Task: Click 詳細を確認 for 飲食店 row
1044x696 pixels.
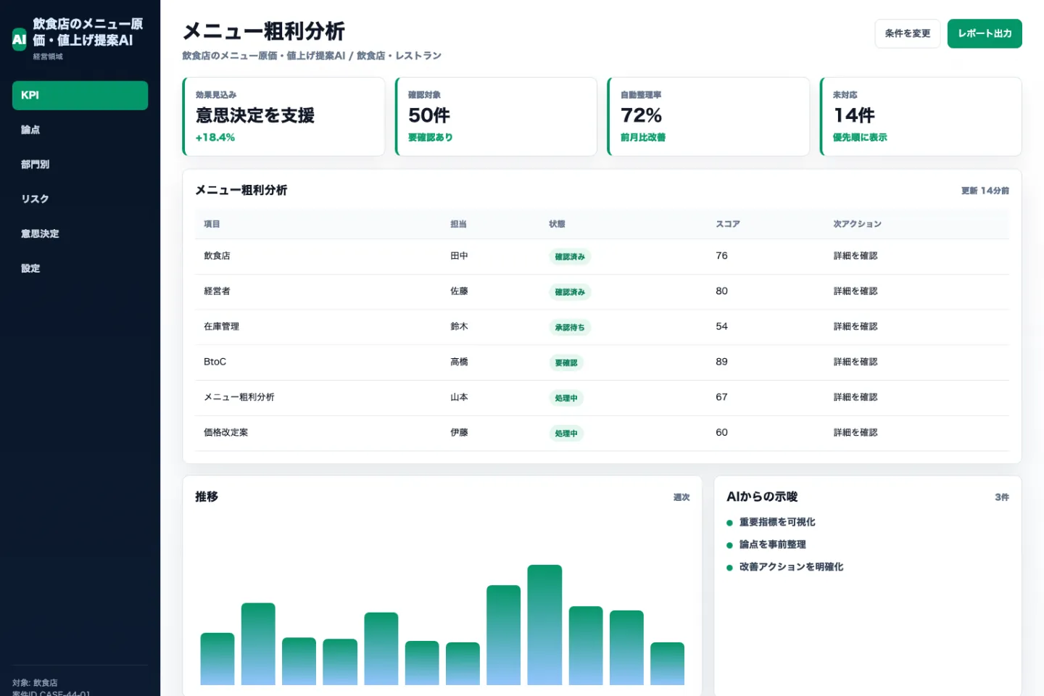Action: [855, 256]
